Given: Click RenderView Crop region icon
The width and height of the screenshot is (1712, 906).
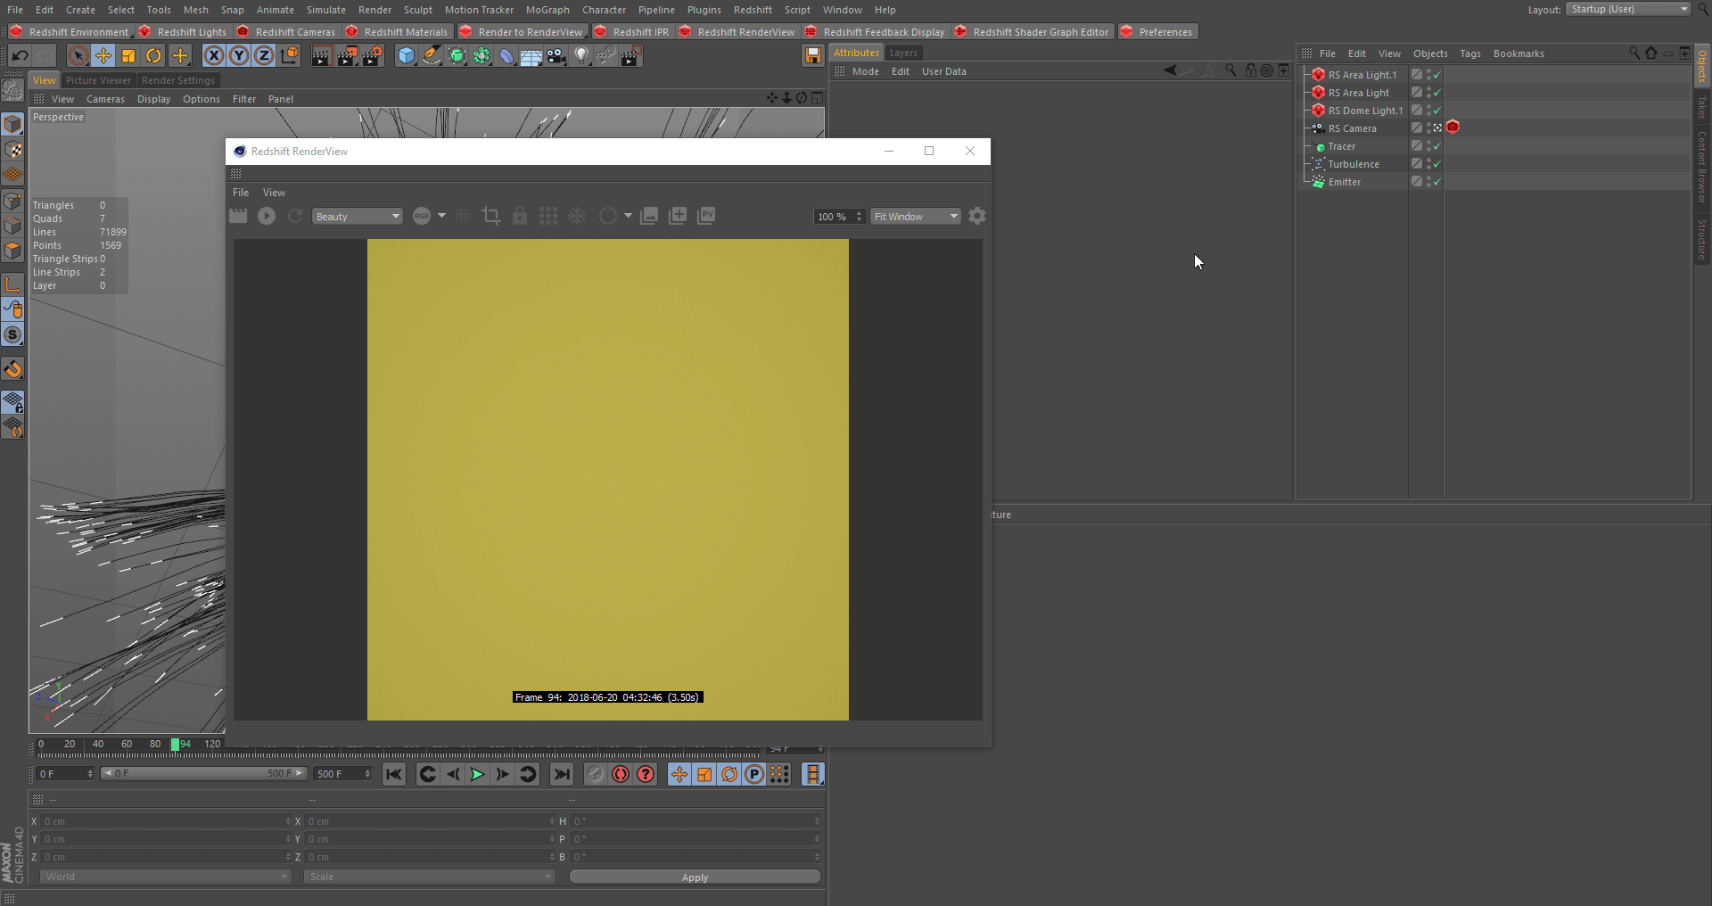Looking at the screenshot, I should coord(490,216).
